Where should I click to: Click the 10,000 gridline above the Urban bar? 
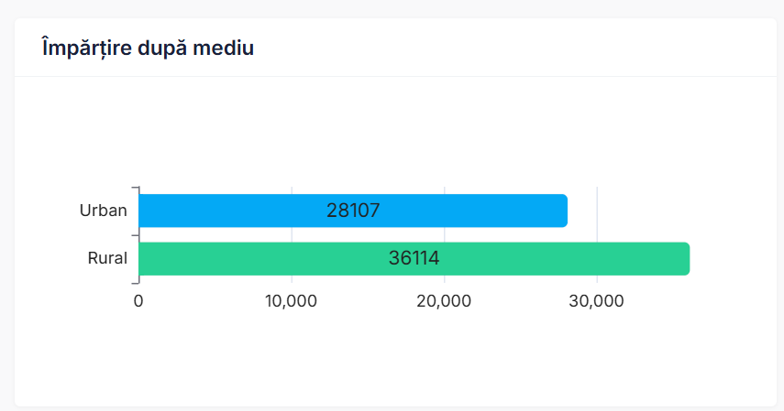click(292, 190)
